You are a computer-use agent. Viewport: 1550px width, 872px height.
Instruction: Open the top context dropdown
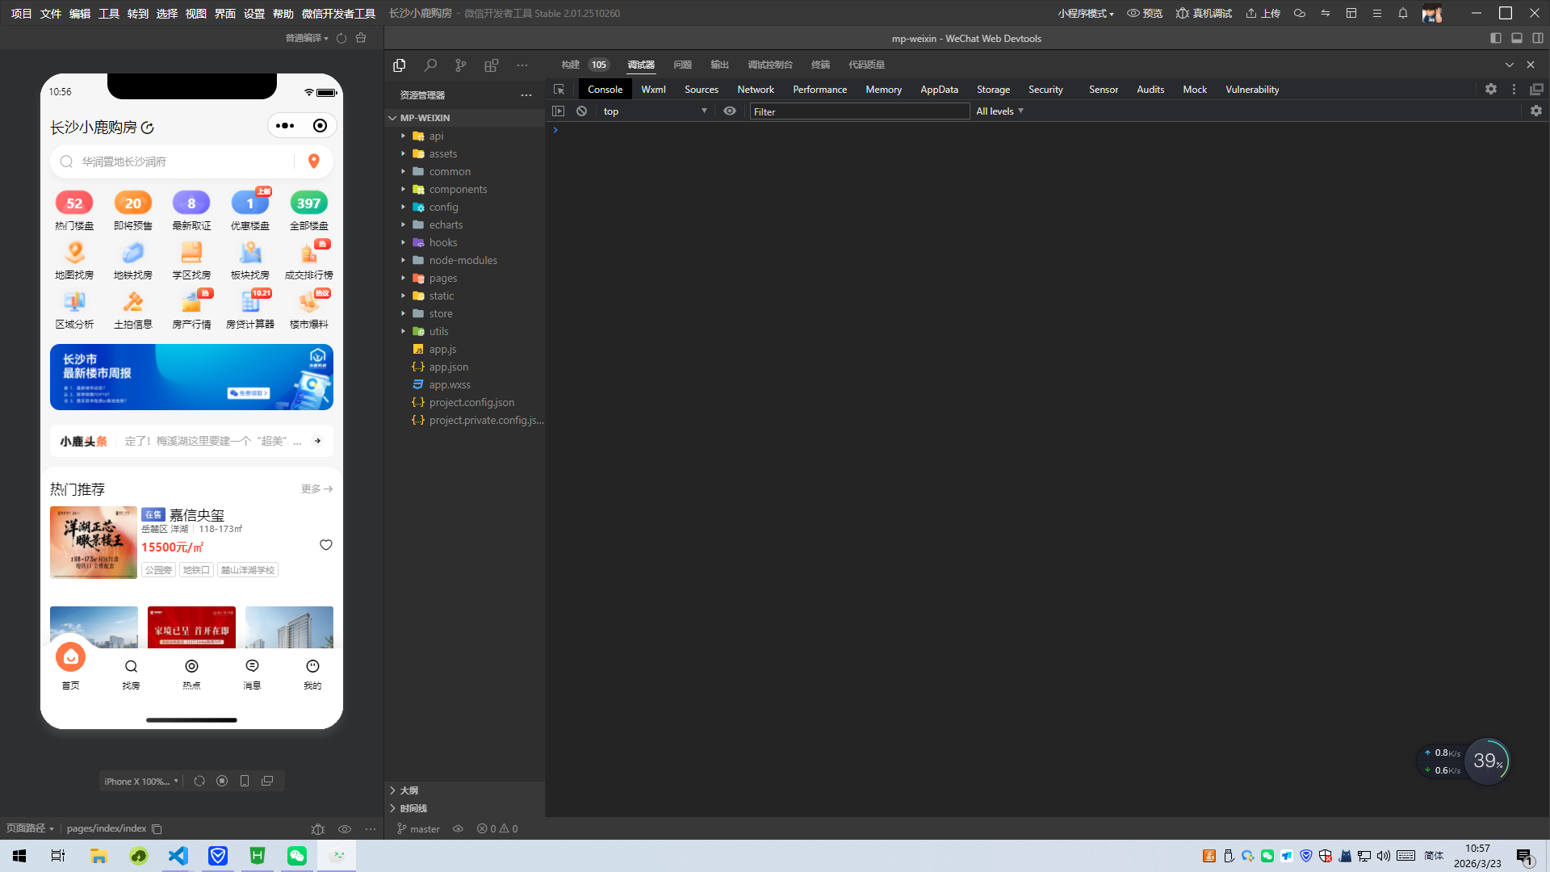[x=654, y=111]
